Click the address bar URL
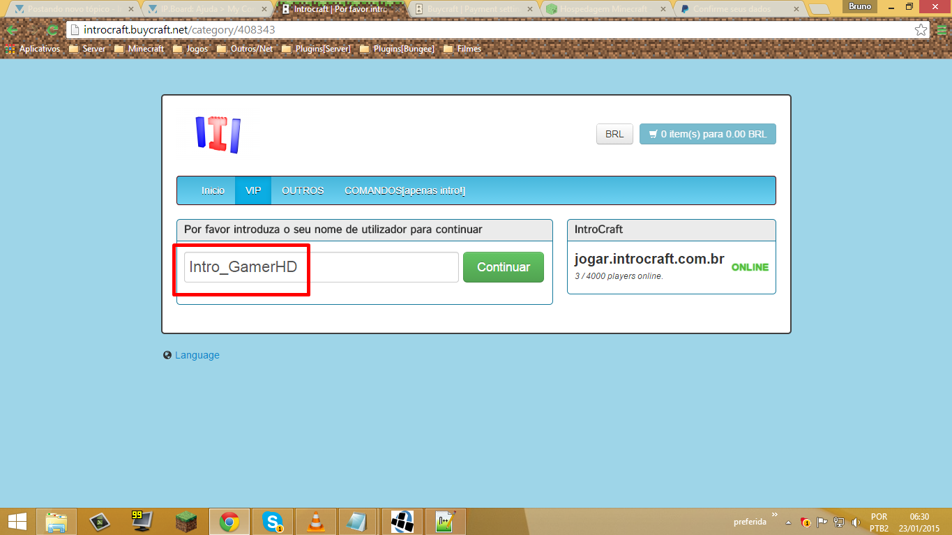Viewport: 952px width, 535px height. 179,30
